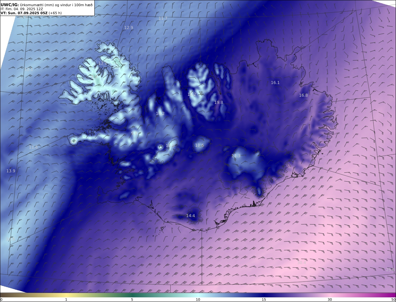Click the 11.1 value over the northwestern sea
Viewport: 396px width, 302px height.
click(x=29, y=70)
